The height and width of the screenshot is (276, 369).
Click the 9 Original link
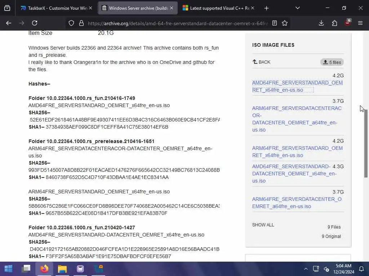(331, 236)
